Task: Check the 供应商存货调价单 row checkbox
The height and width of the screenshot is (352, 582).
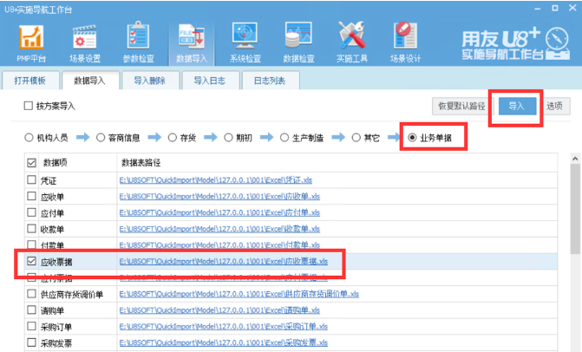Action: click(x=31, y=294)
